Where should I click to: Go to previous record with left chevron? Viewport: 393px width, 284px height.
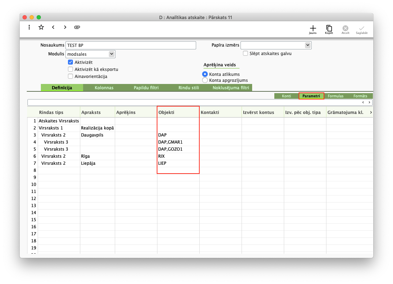point(53,27)
